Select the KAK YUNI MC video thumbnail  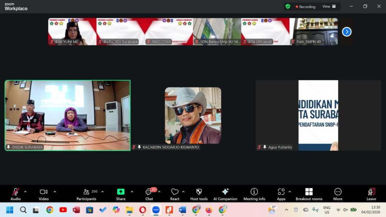(x=72, y=32)
